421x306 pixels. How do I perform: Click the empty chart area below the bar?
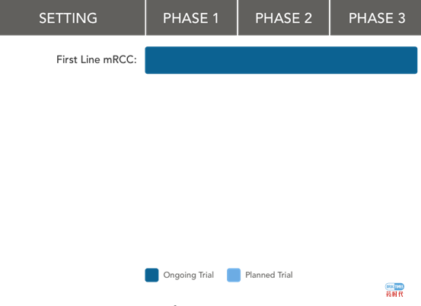281,169
